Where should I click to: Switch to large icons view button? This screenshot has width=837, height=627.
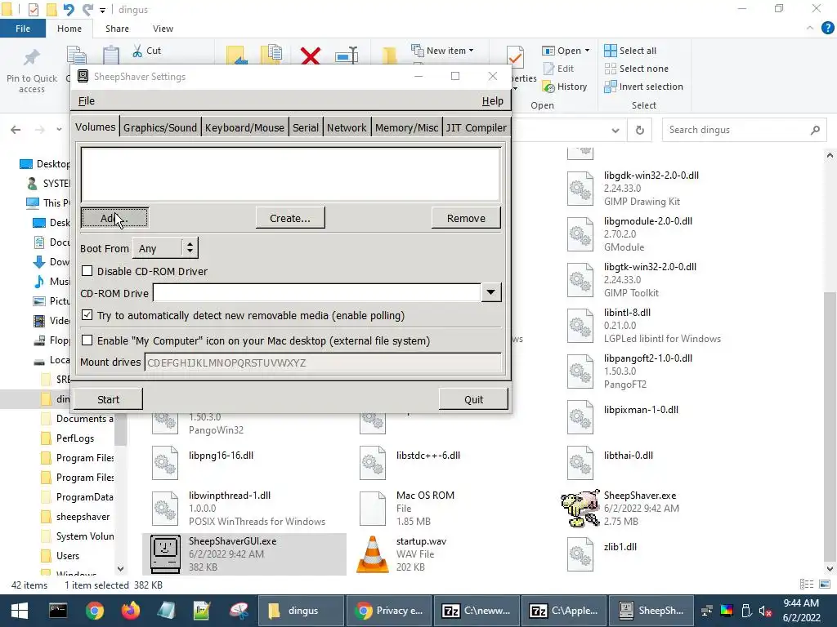click(825, 585)
